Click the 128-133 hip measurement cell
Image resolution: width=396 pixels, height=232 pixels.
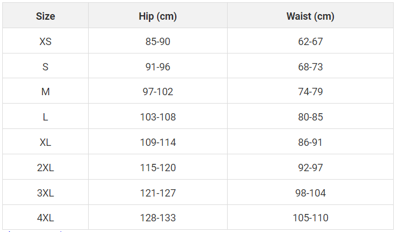158,217
